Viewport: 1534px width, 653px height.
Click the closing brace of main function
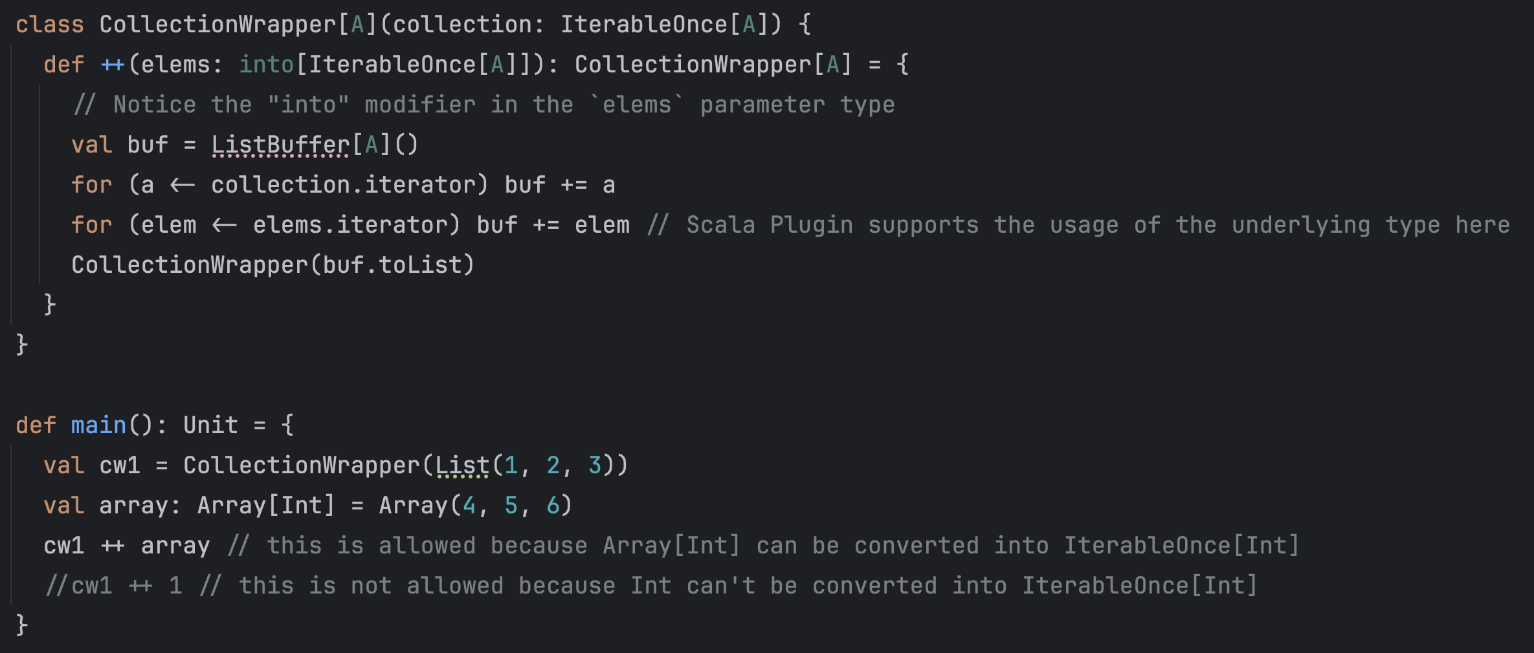[x=22, y=625]
